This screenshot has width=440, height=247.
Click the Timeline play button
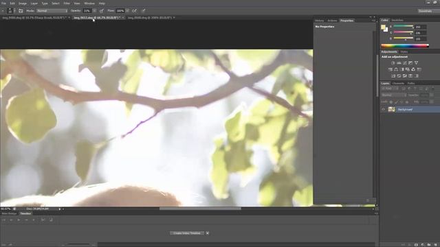(19, 220)
